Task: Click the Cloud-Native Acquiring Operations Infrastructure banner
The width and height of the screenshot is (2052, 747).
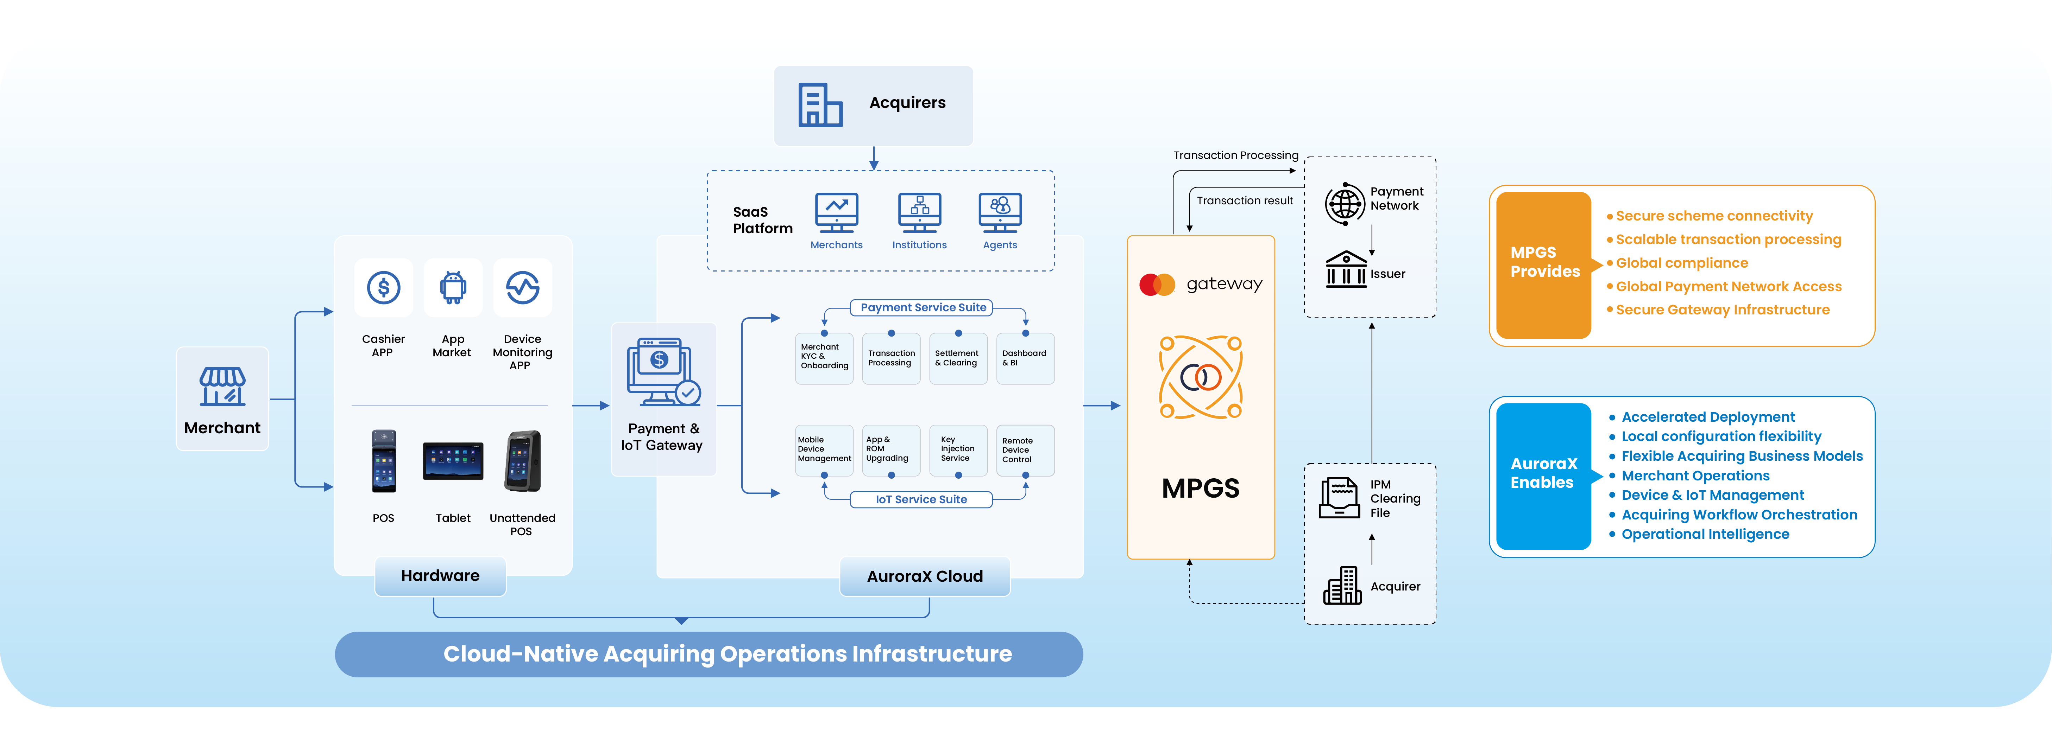Action: [709, 655]
